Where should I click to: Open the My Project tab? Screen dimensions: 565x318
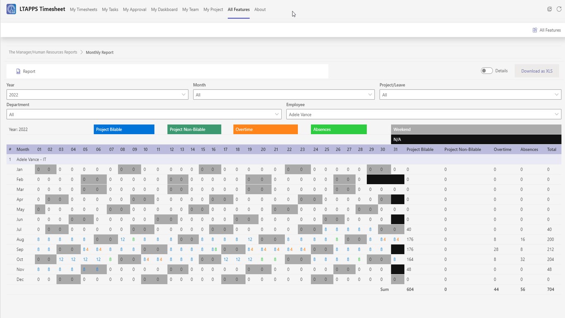click(x=213, y=10)
